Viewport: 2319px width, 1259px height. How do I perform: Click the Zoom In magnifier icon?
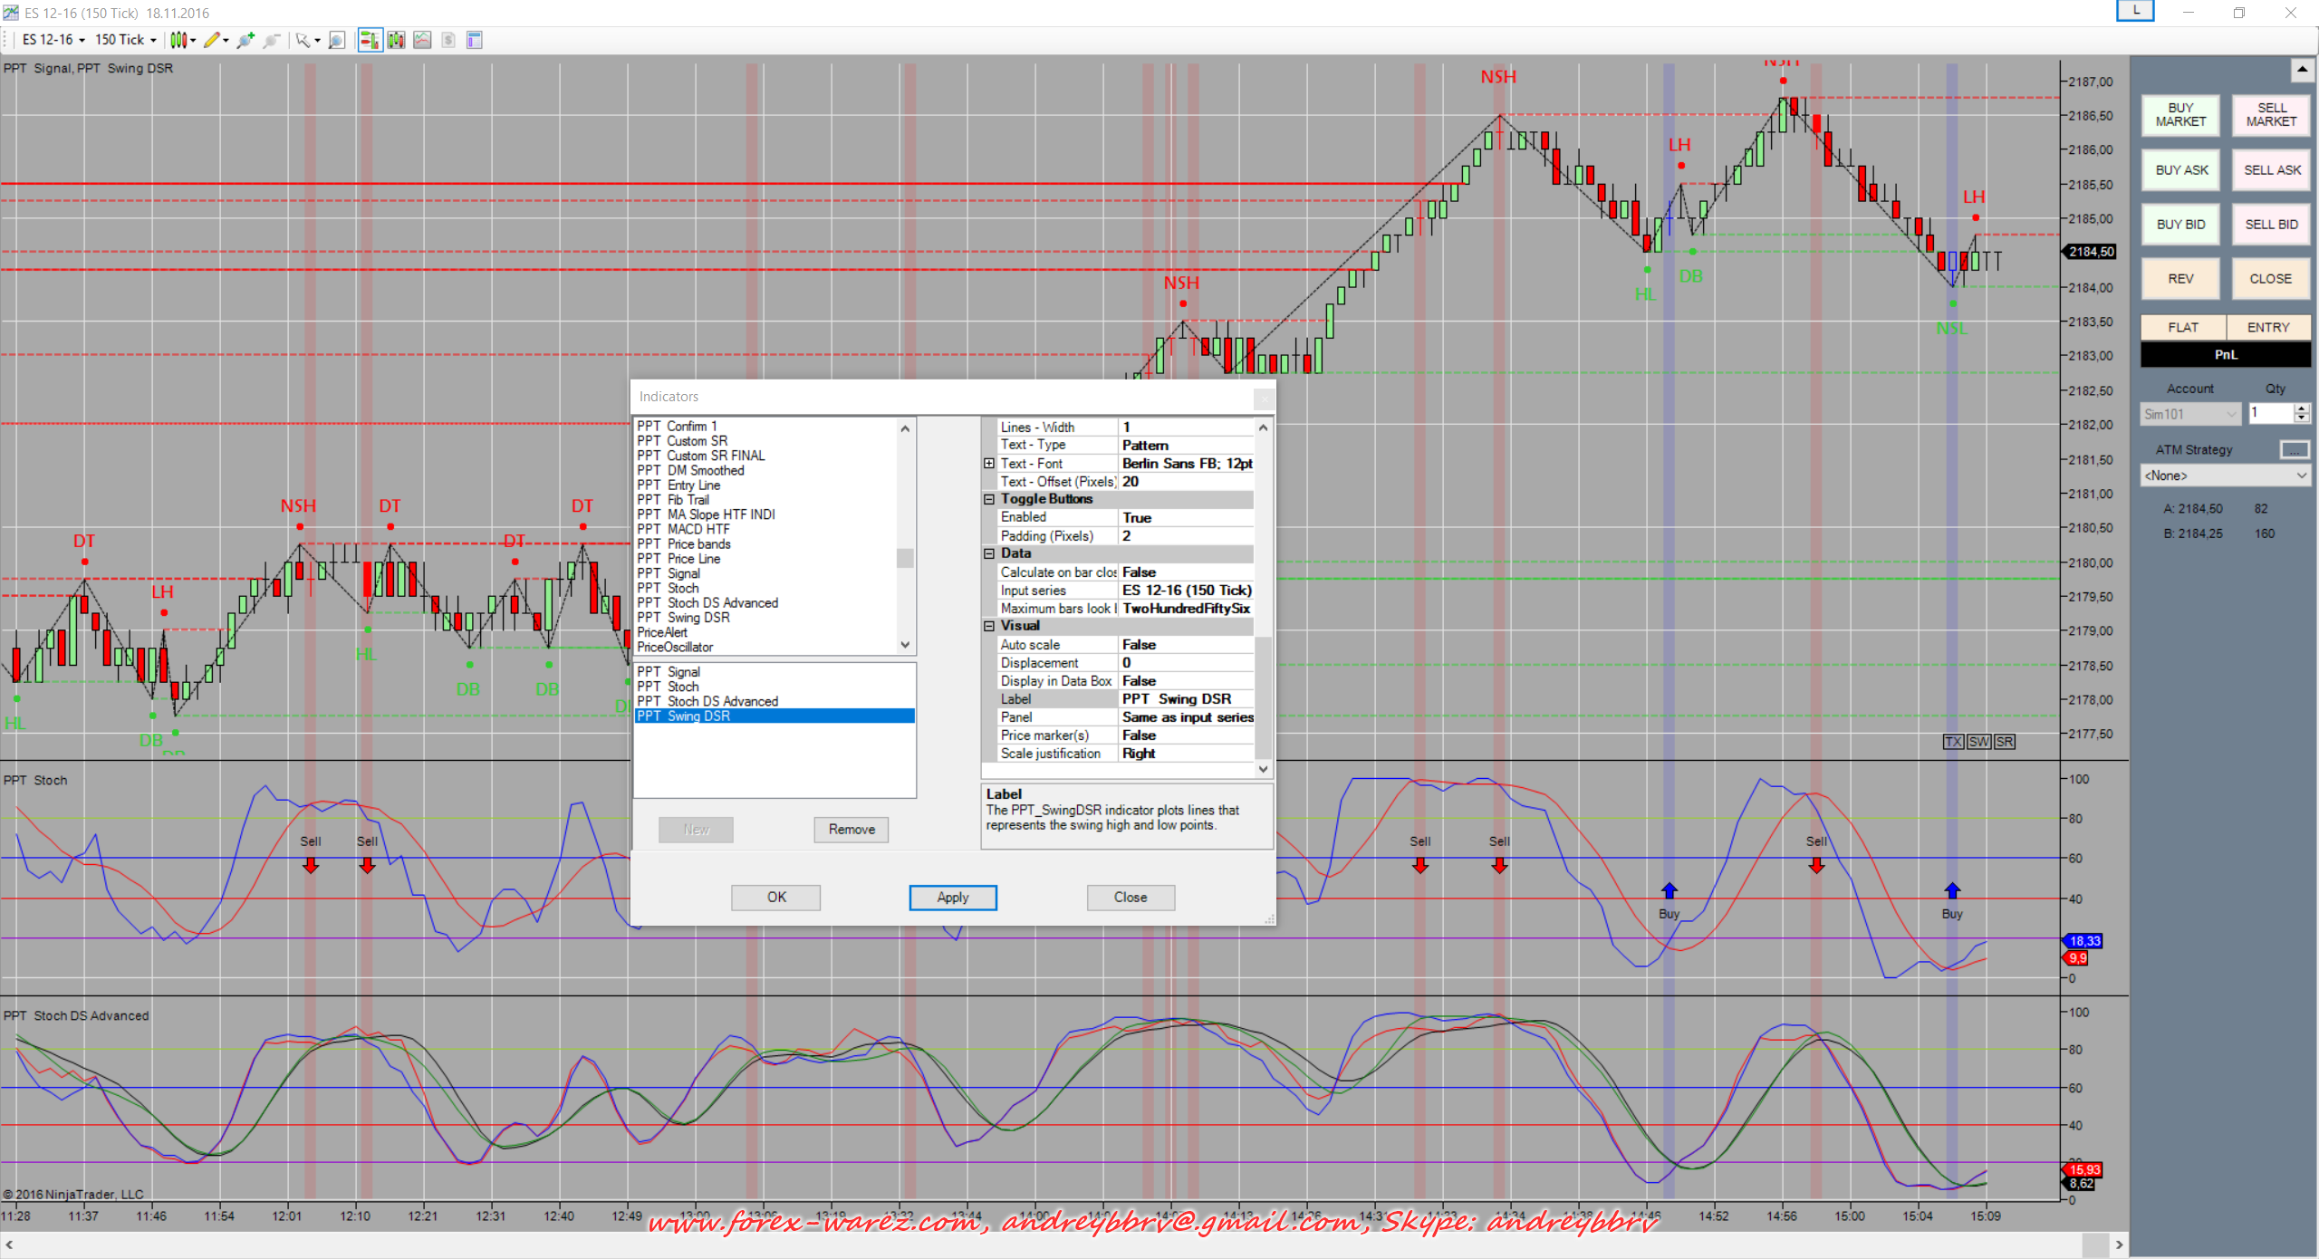tap(245, 40)
